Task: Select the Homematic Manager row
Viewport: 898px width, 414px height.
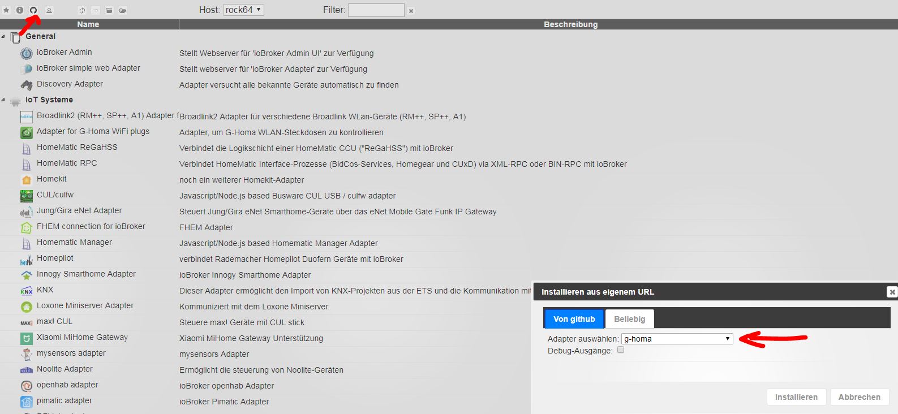Action: tap(449, 243)
